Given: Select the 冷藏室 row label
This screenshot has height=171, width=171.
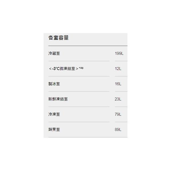Looking at the screenshot, I should click(x=54, y=53).
